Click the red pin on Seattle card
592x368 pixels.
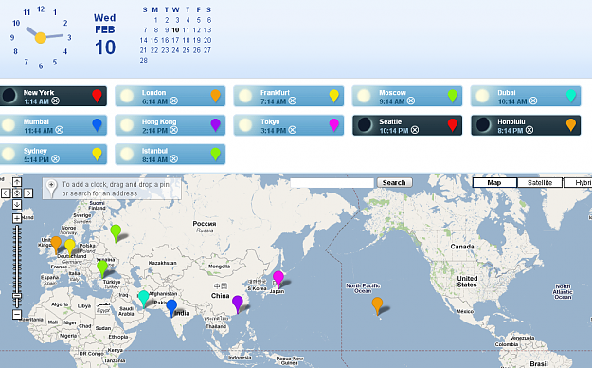click(453, 125)
